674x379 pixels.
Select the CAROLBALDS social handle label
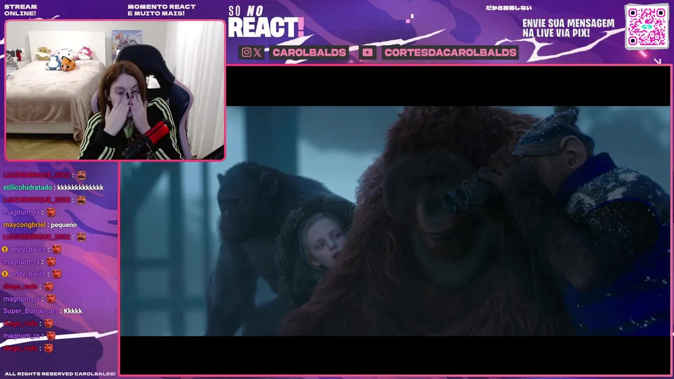point(309,52)
